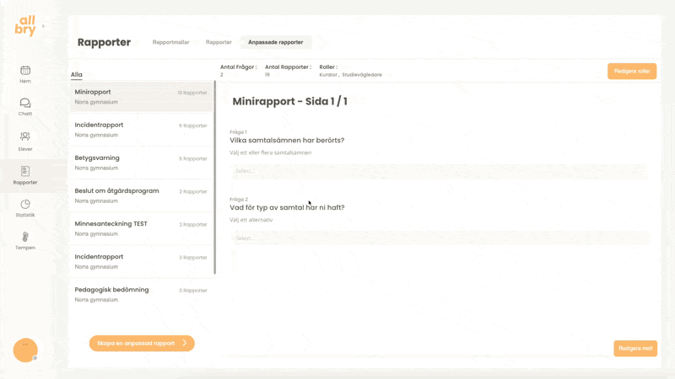Open the samtalsämnen Select dropdown
The image size is (675, 379).
click(439, 171)
